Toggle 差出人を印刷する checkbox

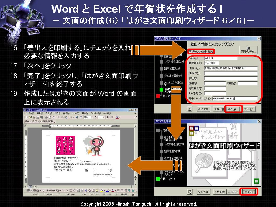(x=190, y=51)
